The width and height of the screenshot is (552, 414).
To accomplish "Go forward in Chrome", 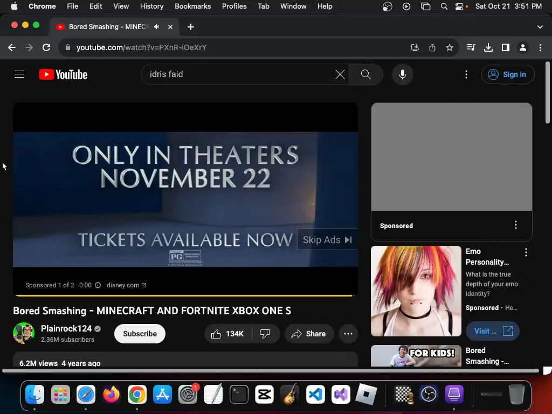I will 29,47.
